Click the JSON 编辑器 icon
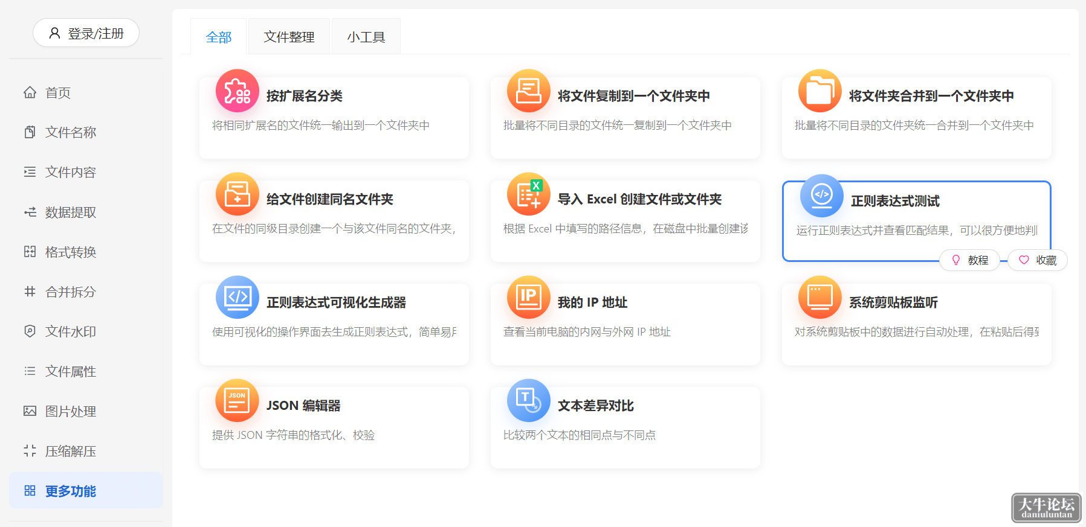The width and height of the screenshot is (1086, 527). click(238, 401)
